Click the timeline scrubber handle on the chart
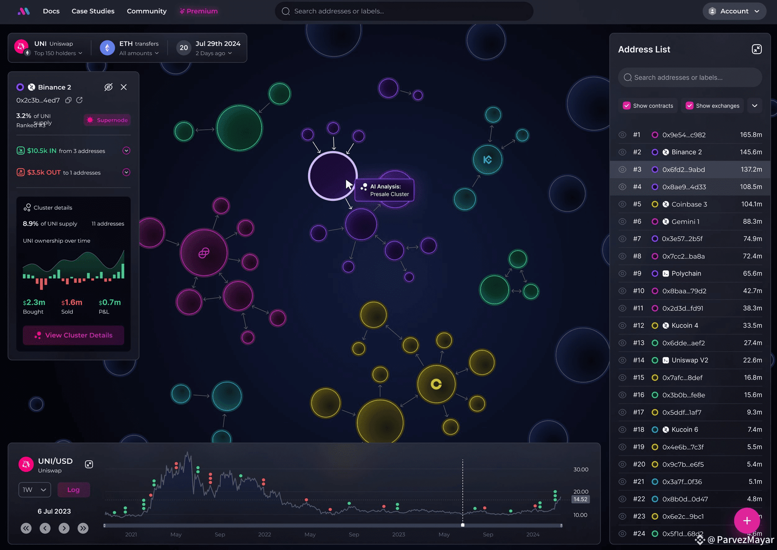 click(x=463, y=525)
